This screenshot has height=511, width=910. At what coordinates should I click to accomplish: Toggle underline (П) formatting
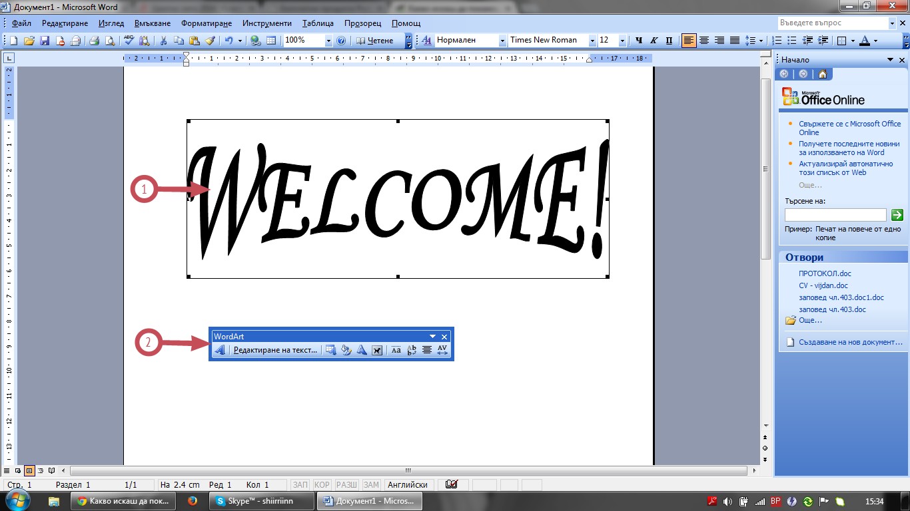coord(669,41)
